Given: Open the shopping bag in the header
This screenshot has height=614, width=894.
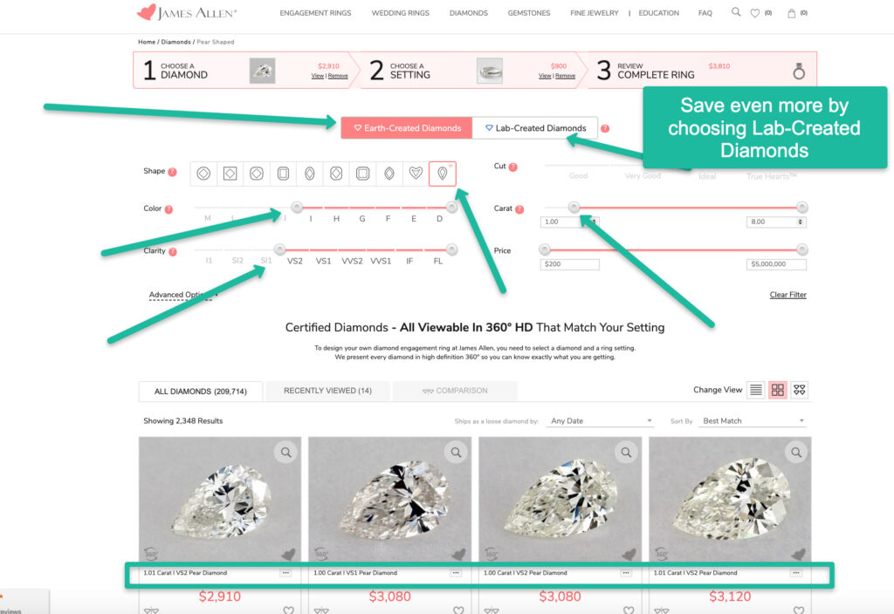Looking at the screenshot, I should tap(792, 13).
